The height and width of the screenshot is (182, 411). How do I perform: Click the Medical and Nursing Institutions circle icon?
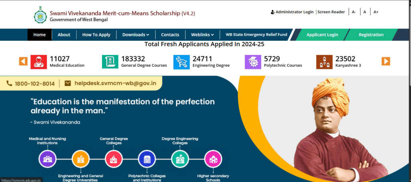pyautogui.click(x=47, y=158)
